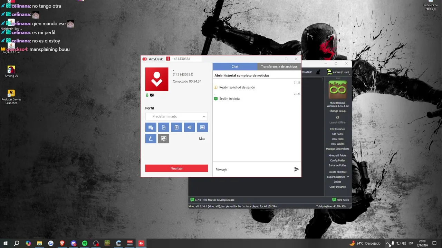
Task: Click Edit Notes in MultiMC
Action: coord(337,134)
